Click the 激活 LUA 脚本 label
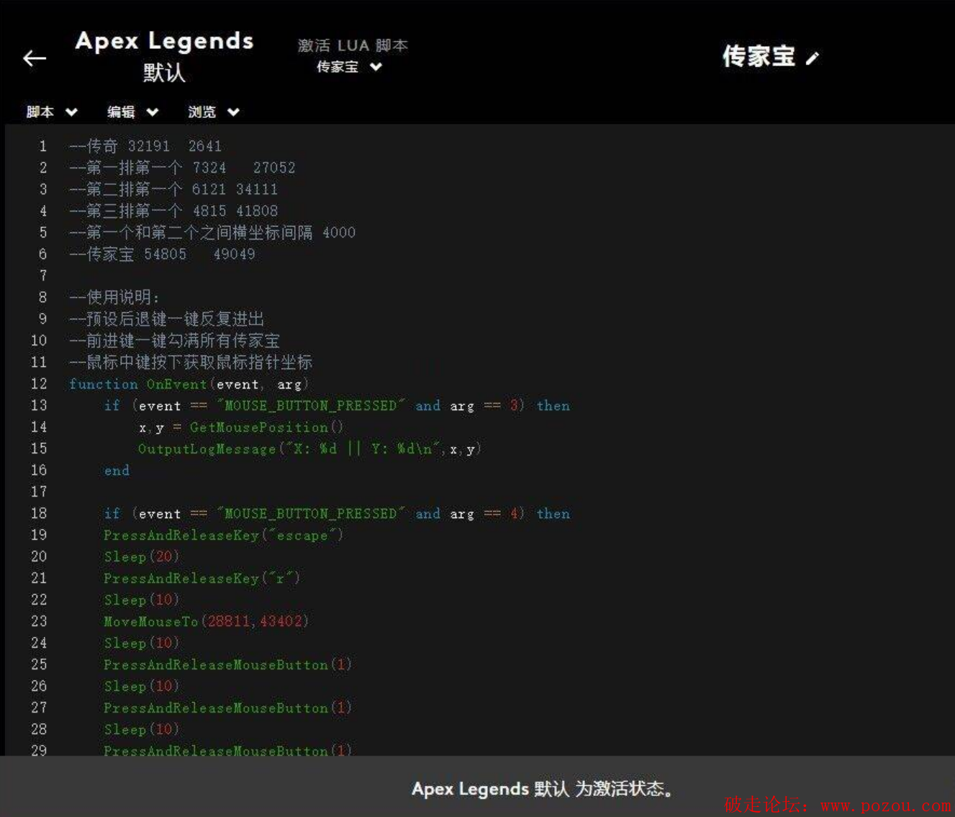 [x=353, y=45]
